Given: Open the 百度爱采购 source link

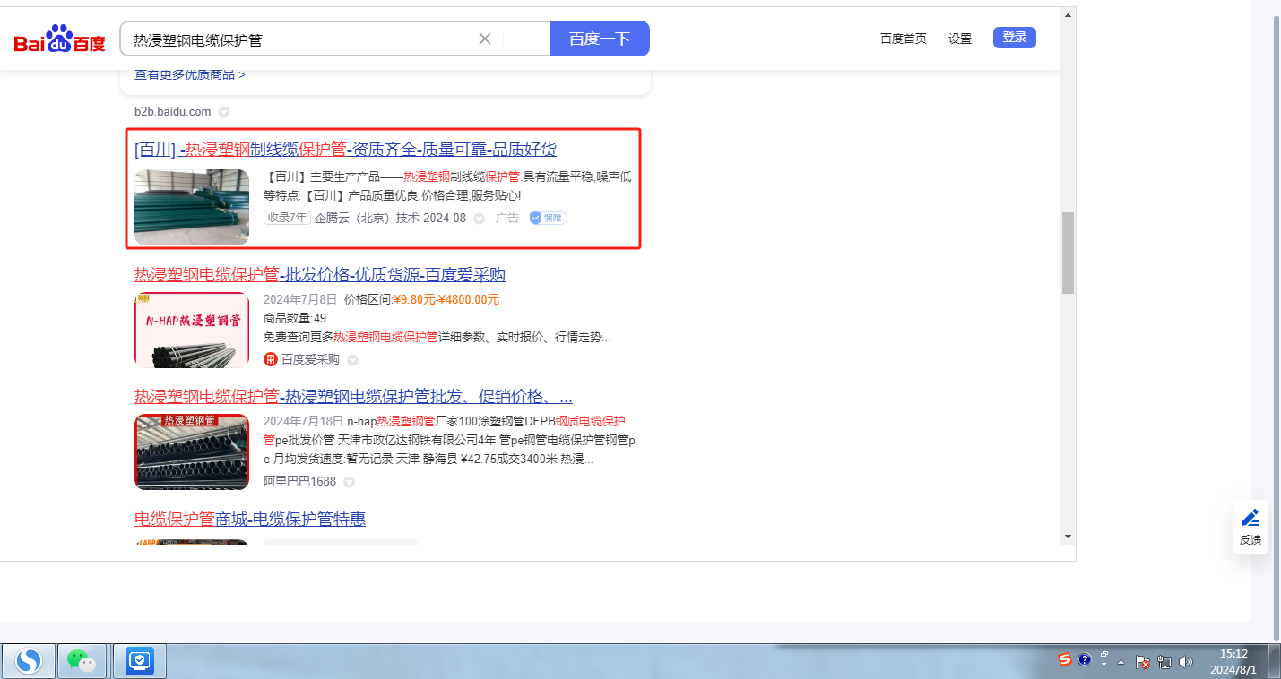Looking at the screenshot, I should click(310, 359).
